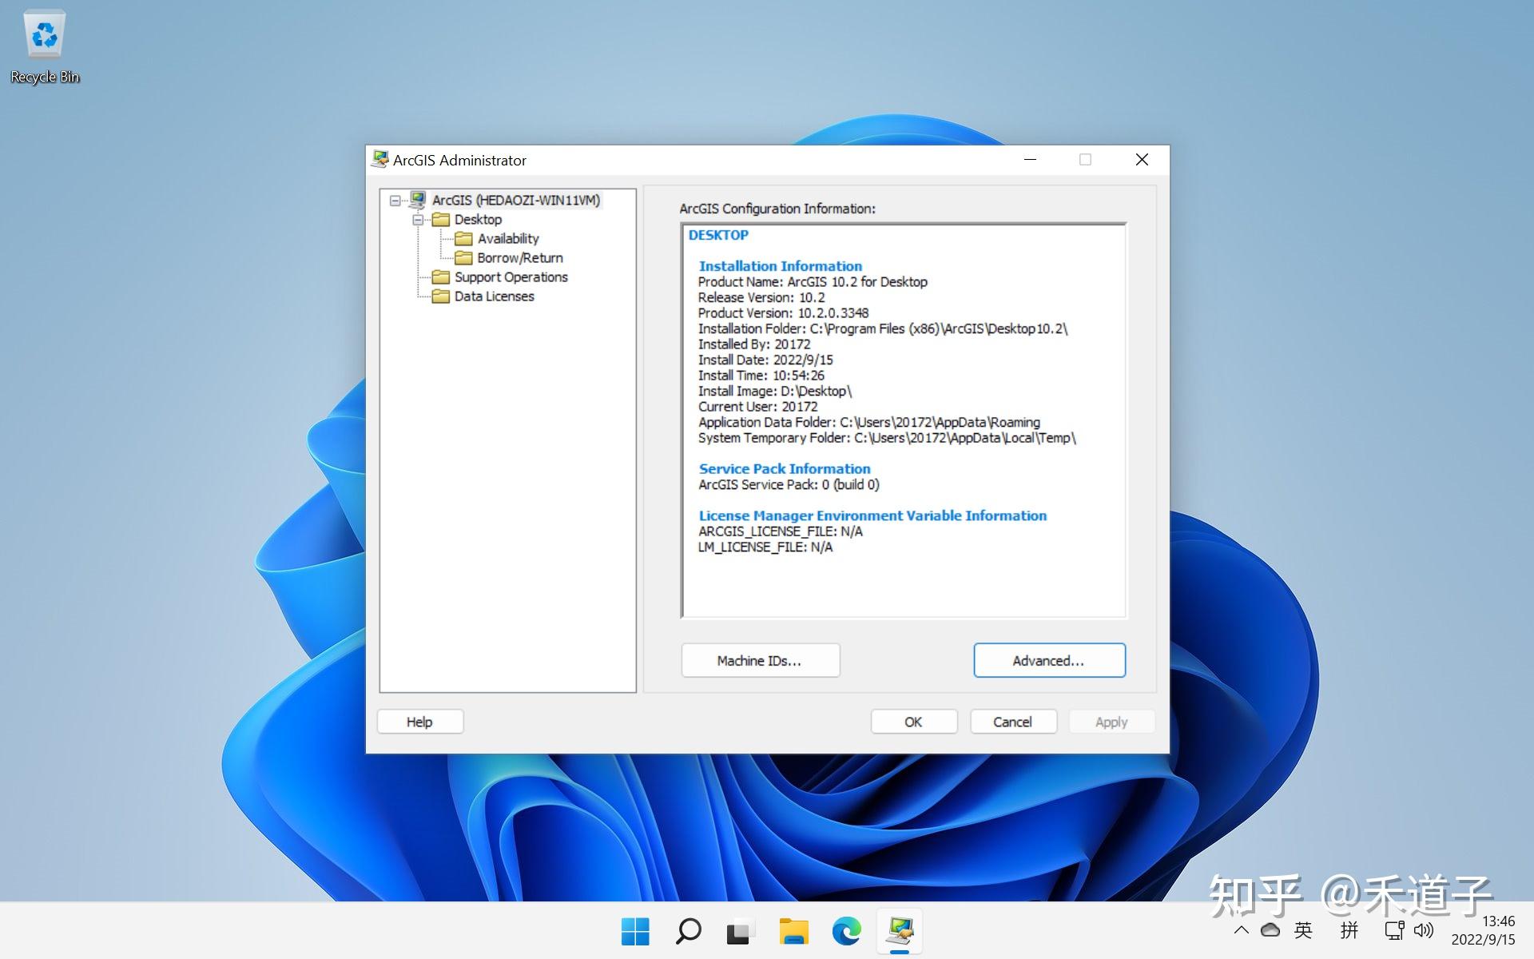Collapse the ArcGIS (HEDAOZI-WIN11VM) root node
1534x959 pixels.
coord(395,201)
